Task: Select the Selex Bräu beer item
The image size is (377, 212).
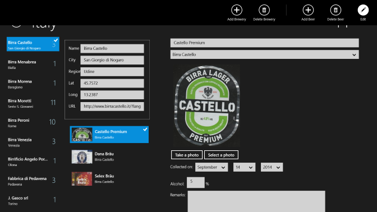Action: click(x=109, y=178)
